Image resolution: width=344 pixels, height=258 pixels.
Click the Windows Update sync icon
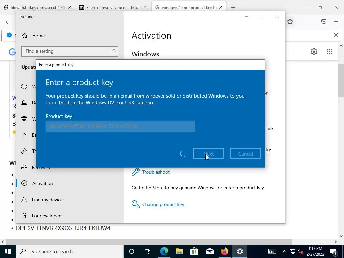(24, 86)
